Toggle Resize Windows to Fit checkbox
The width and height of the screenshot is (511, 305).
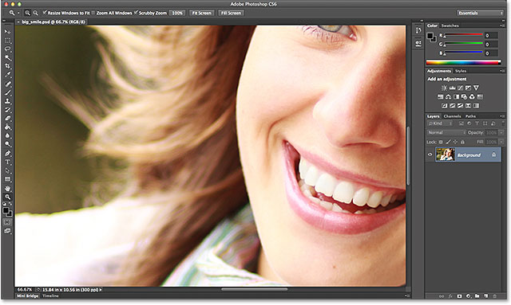click(x=45, y=13)
